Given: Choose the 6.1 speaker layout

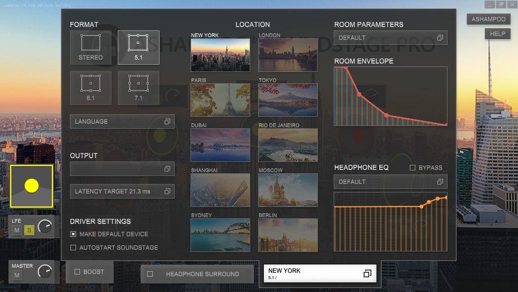Looking at the screenshot, I should point(91,88).
